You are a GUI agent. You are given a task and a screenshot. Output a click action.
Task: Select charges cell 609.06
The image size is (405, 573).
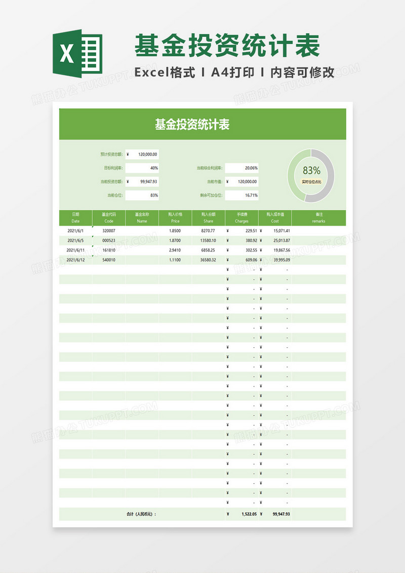pyautogui.click(x=241, y=260)
